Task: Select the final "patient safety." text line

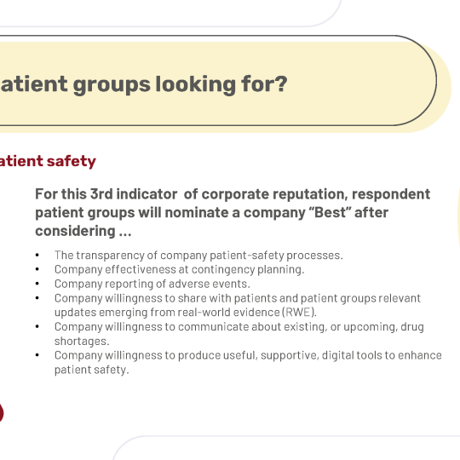Action: (92, 370)
